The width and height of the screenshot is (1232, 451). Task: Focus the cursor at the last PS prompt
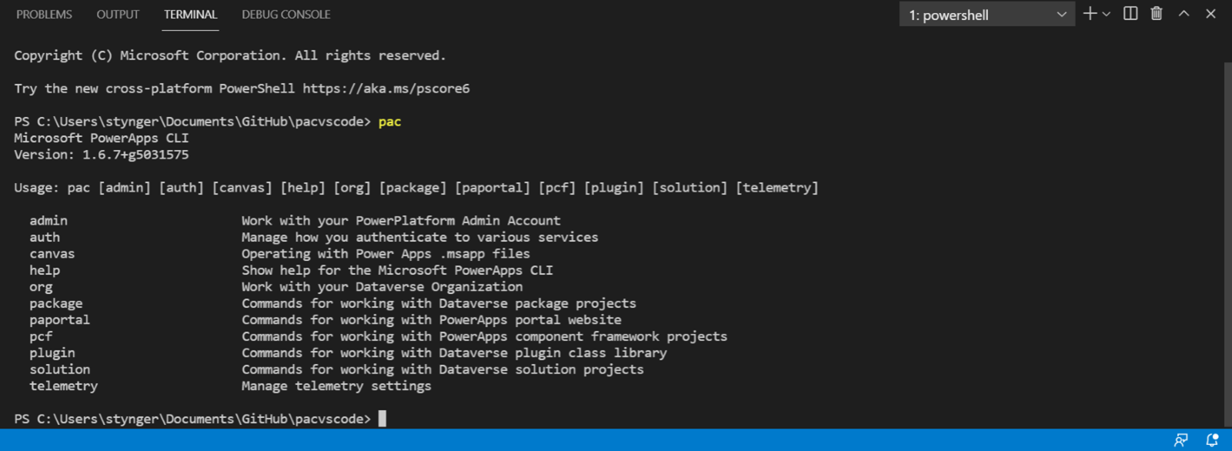click(382, 419)
